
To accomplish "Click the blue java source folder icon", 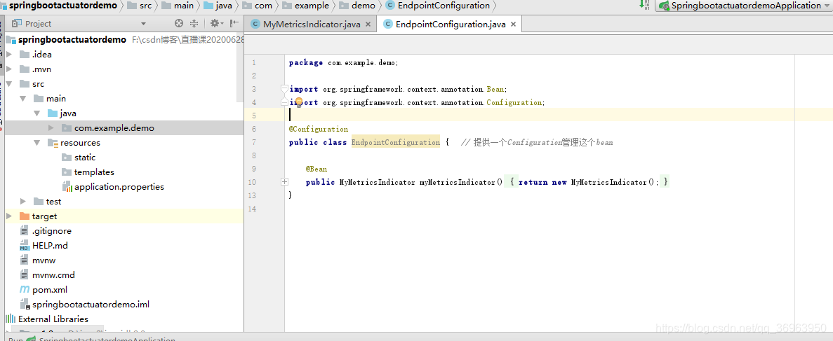I will [x=53, y=113].
